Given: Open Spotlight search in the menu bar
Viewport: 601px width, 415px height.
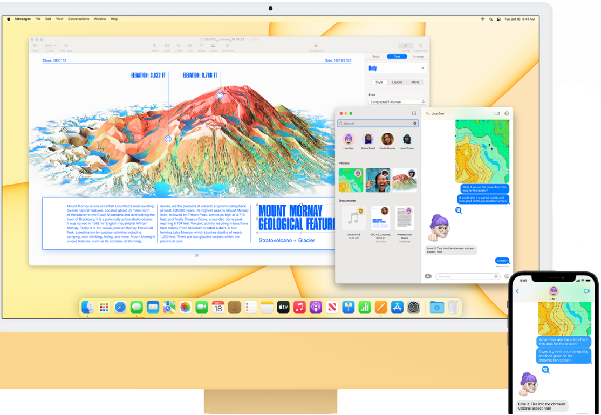Looking at the screenshot, I should pyautogui.click(x=490, y=19).
